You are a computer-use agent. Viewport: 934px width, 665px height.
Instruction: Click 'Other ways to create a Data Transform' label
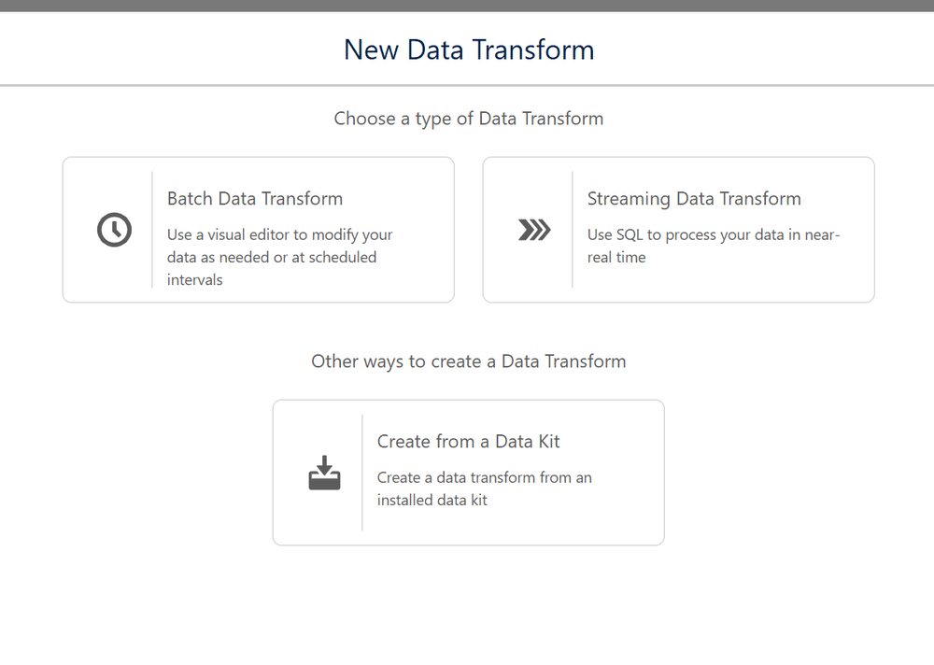tap(468, 361)
